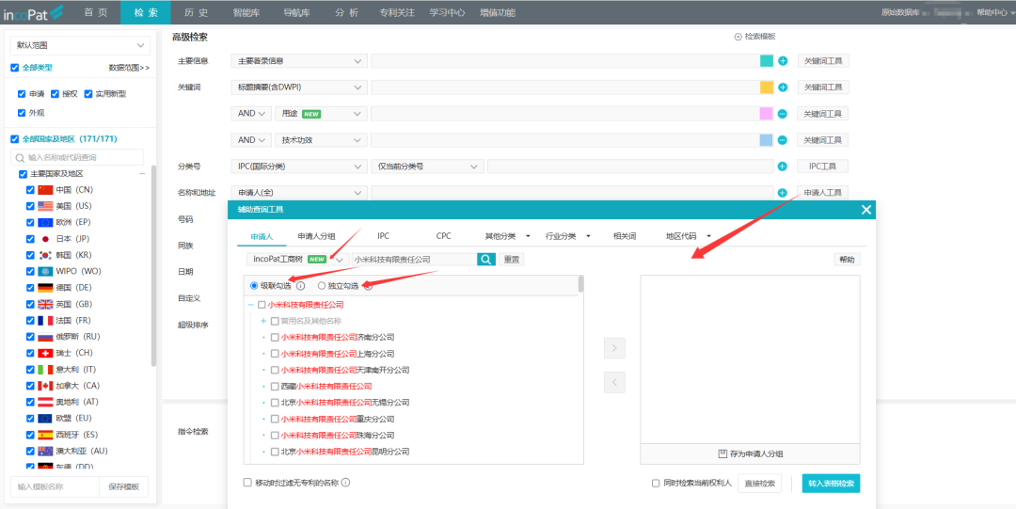This screenshot has height=509, width=1016.
Task: Click the yellow color swatch on 关键词 row
Action: 767,87
